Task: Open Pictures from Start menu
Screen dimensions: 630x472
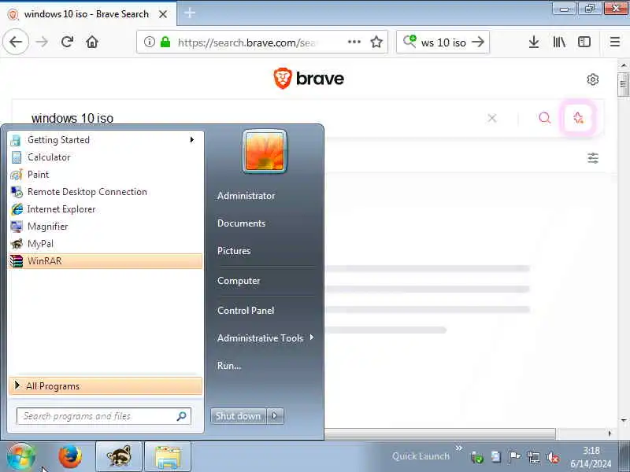Action: click(234, 251)
